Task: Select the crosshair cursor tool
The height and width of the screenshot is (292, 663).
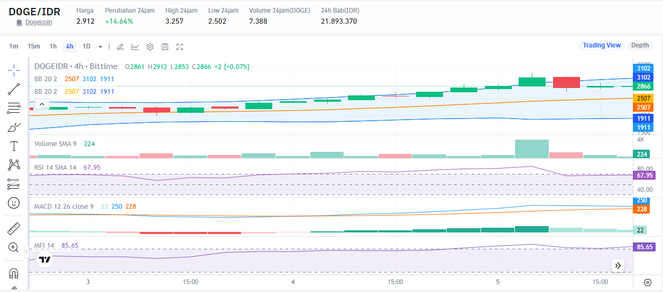Action: click(x=14, y=69)
